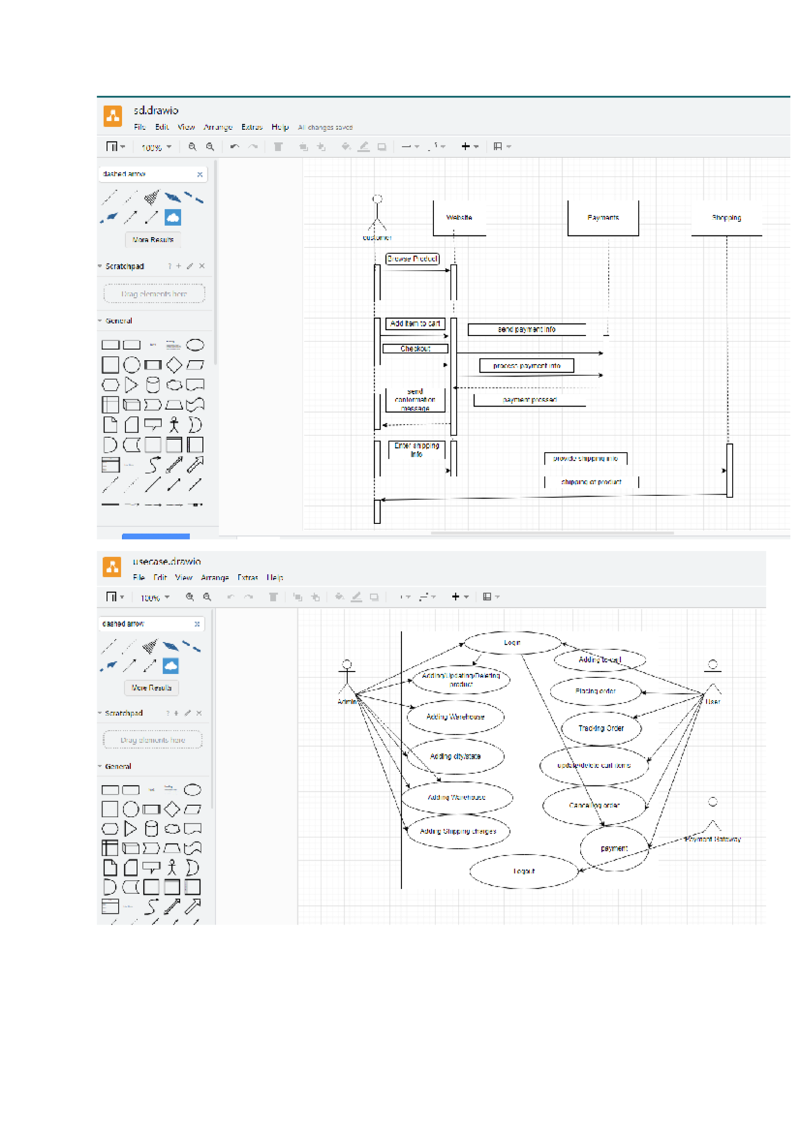Open the Extras menu in usecase.drawio
Image resolution: width=800 pixels, height=1132 pixels.
pos(247,578)
